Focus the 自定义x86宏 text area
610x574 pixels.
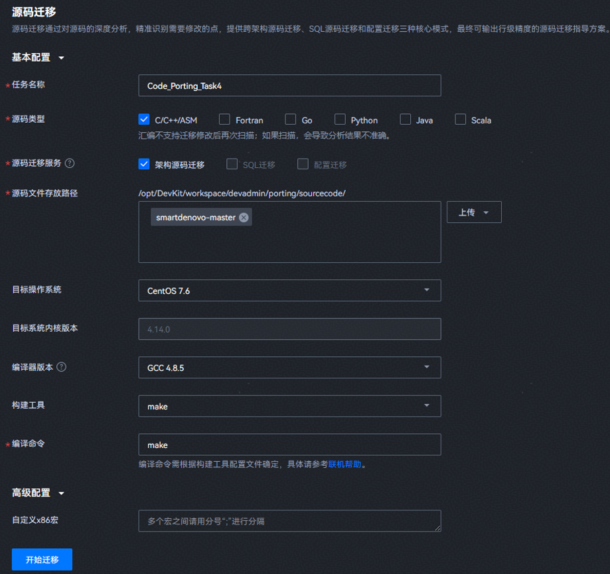(x=289, y=521)
